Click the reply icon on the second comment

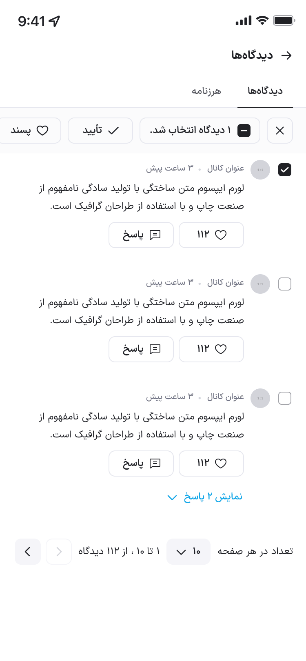click(155, 349)
